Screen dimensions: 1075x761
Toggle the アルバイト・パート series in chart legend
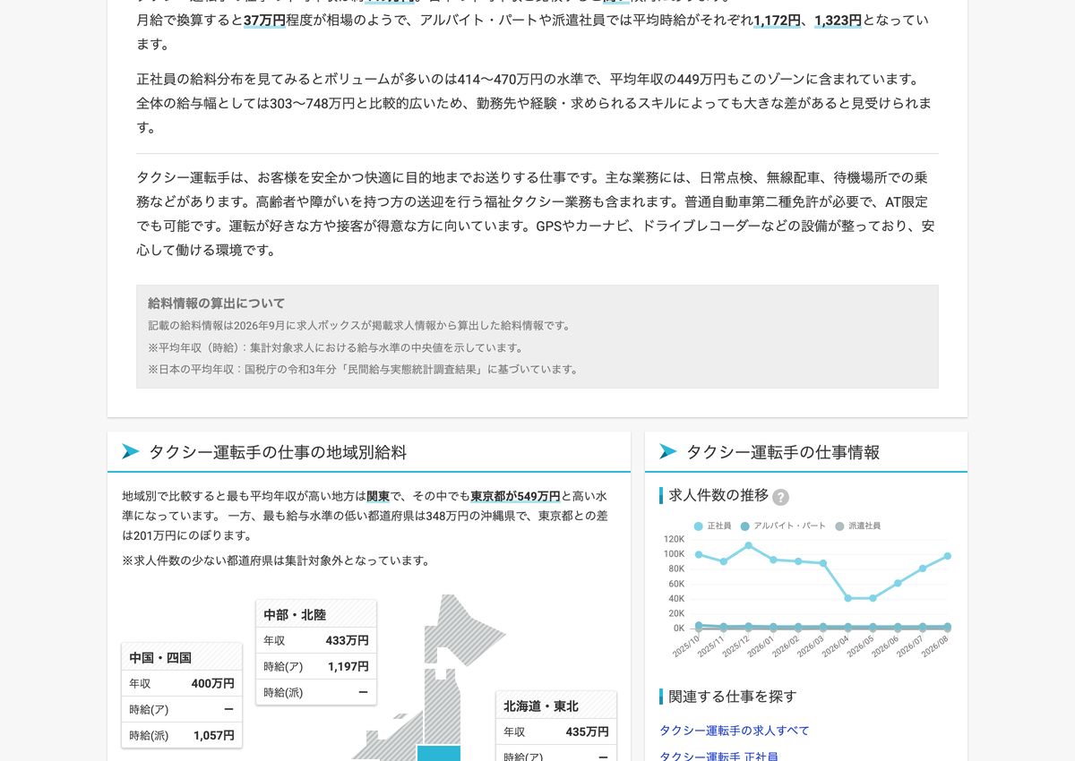(x=783, y=526)
